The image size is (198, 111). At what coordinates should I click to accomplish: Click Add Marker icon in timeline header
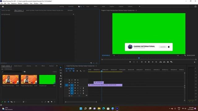pyautogui.click(x=77, y=71)
